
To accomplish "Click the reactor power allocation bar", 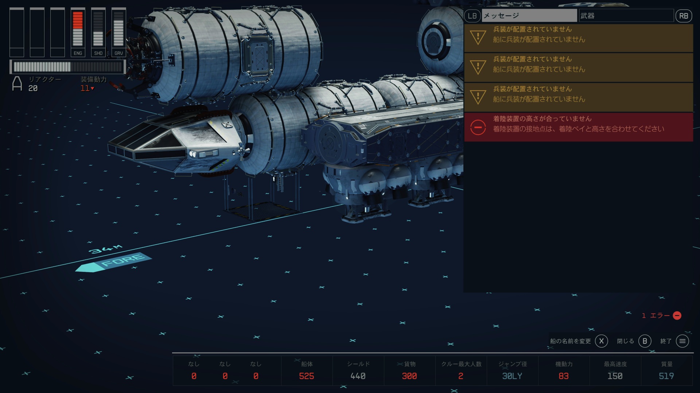I will coord(67,67).
